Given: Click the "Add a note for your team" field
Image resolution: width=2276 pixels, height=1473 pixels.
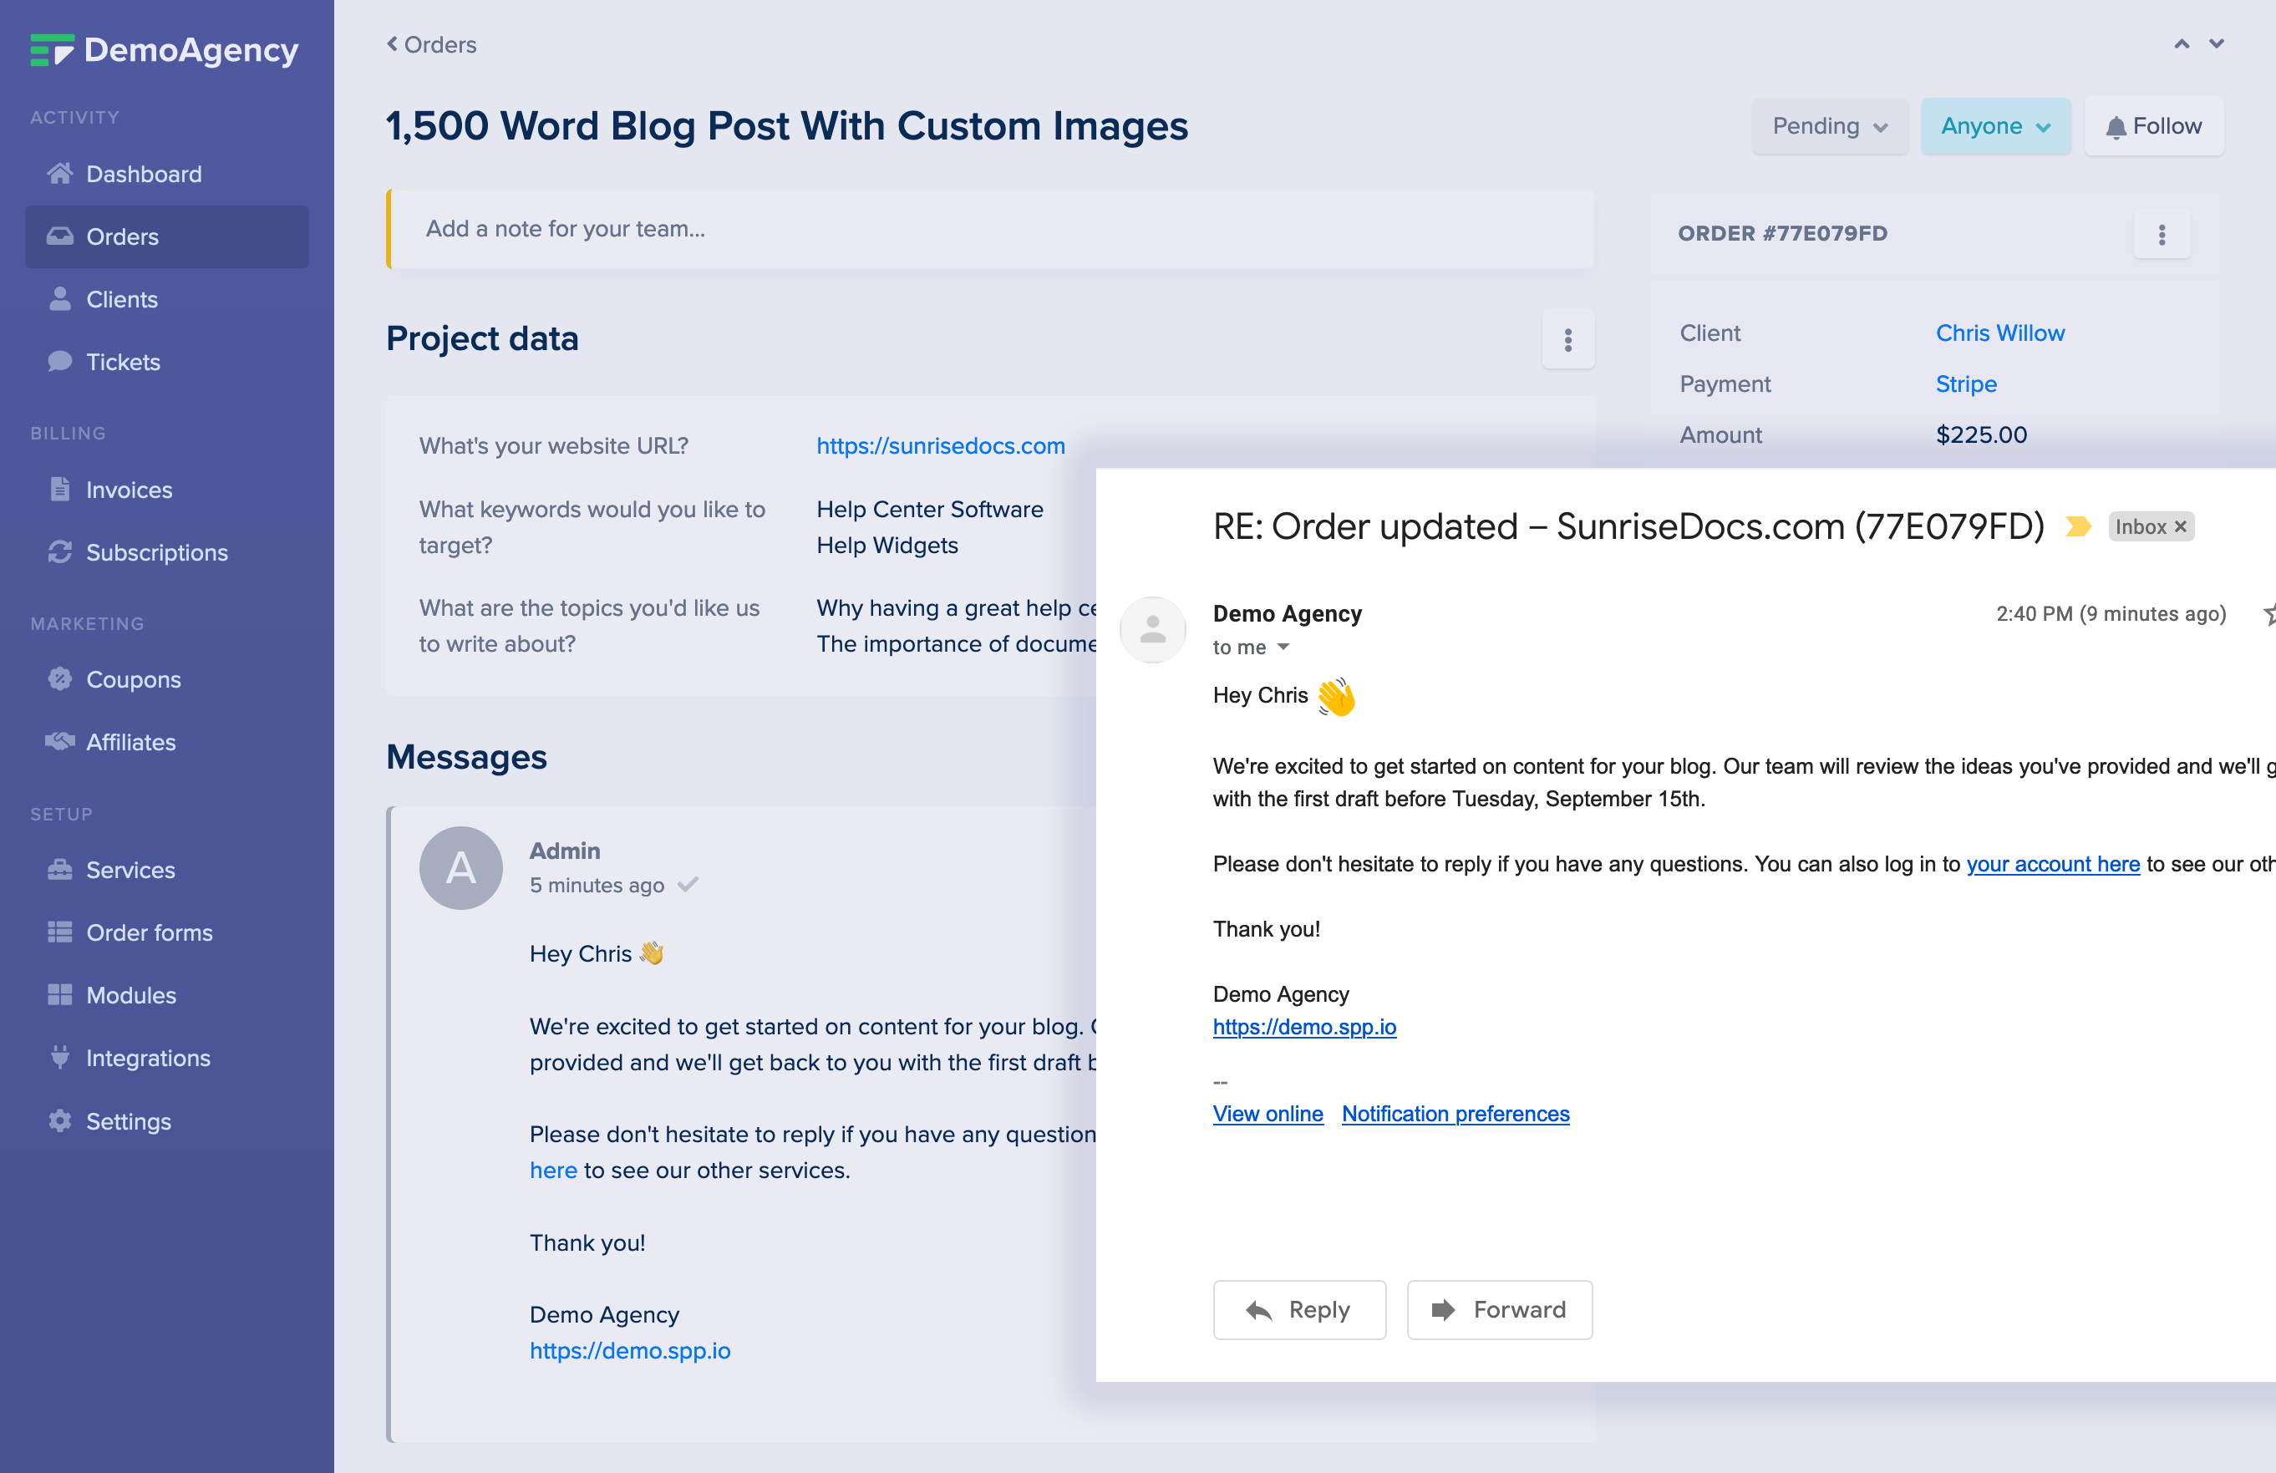Looking at the screenshot, I should (x=990, y=229).
